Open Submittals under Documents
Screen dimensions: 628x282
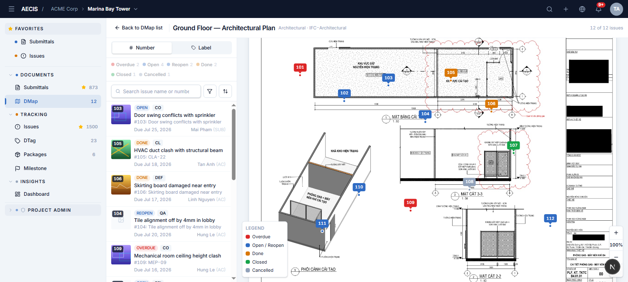pos(53,87)
